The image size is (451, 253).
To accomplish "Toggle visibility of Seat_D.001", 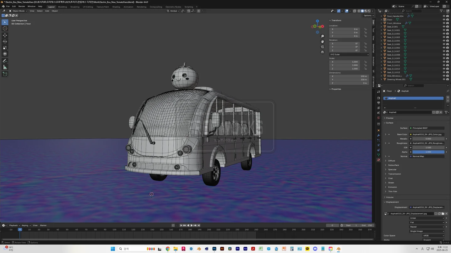I will click(x=444, y=27).
